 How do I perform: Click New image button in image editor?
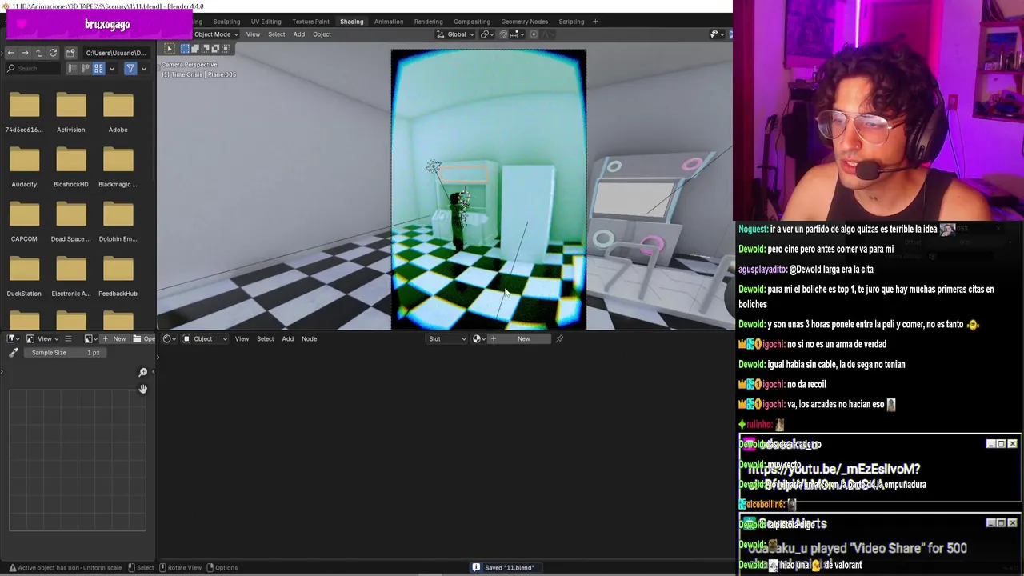click(114, 339)
